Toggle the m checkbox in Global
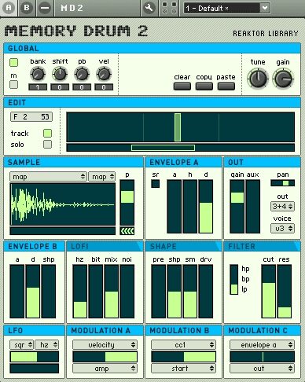The image size is (305, 382). point(13,85)
